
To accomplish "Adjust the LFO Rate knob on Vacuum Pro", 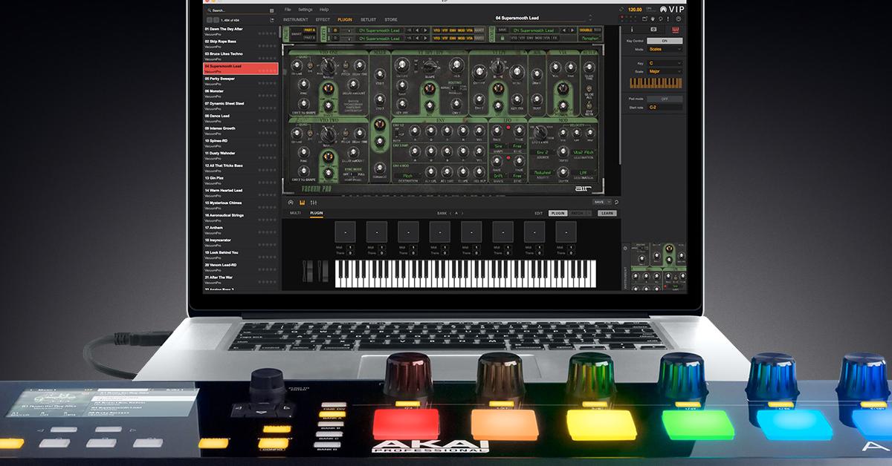I will [497, 130].
